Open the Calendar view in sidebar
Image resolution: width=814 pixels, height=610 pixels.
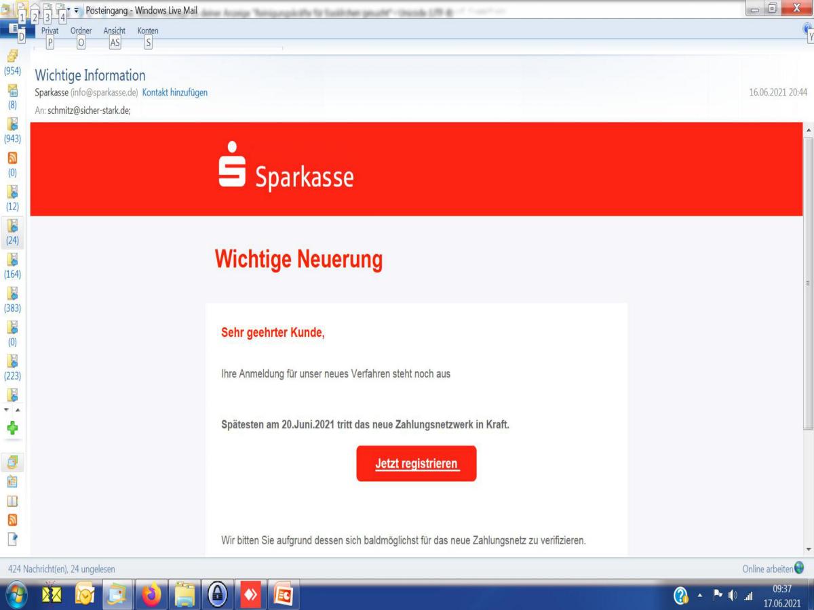pyautogui.click(x=12, y=482)
